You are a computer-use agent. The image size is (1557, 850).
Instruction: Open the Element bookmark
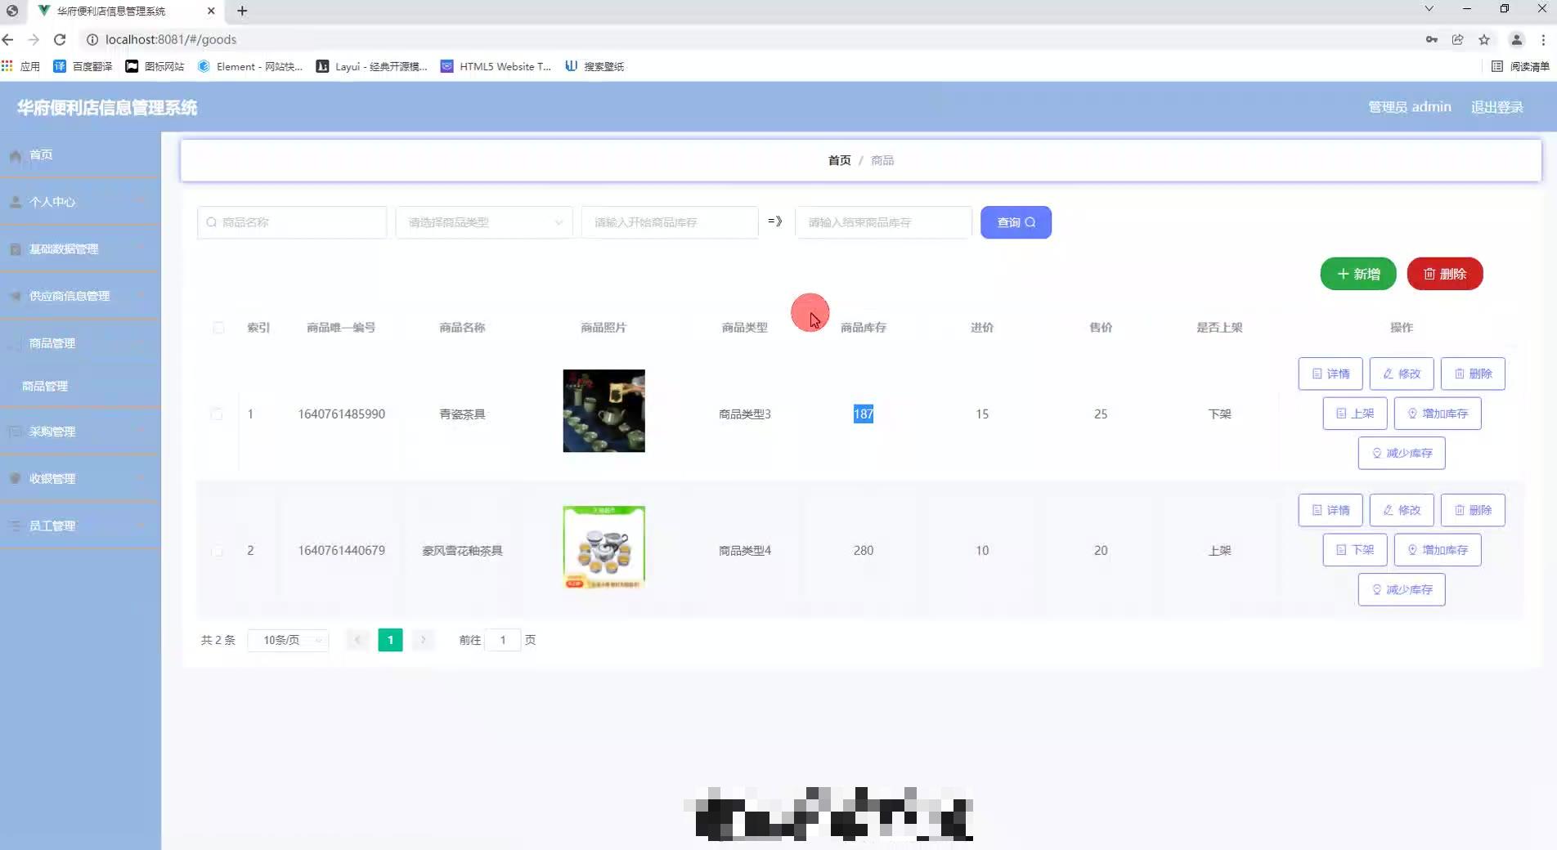250,66
